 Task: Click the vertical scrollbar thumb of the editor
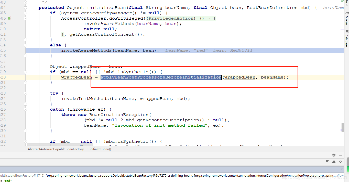click(x=343, y=127)
